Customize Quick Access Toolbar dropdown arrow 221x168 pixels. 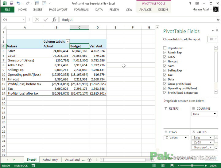[x=50, y=3]
